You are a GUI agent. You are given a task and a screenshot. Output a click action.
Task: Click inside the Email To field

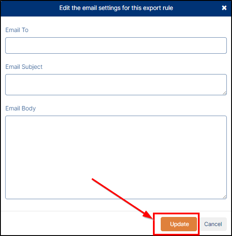point(116,45)
